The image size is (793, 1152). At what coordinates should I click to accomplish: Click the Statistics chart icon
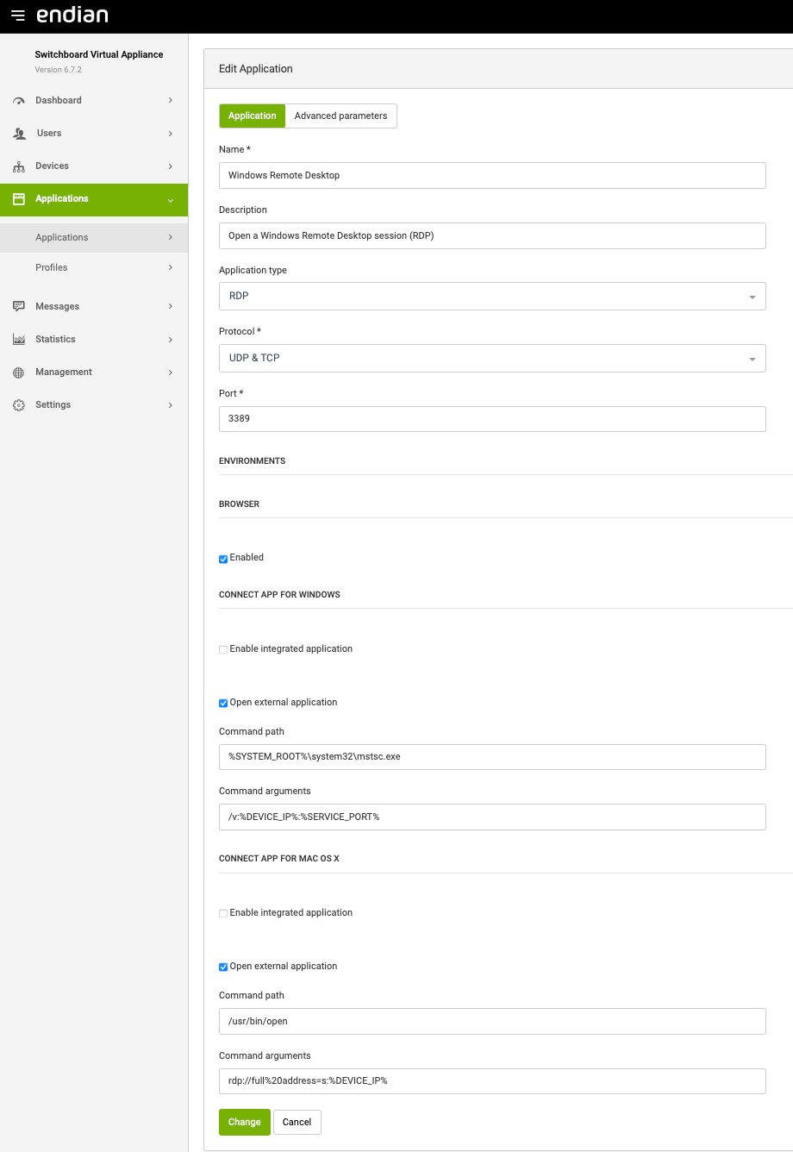tap(19, 340)
